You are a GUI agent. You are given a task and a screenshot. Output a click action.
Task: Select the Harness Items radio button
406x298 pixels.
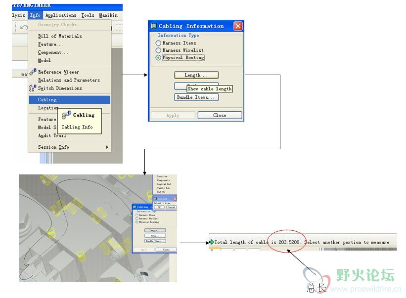(158, 43)
